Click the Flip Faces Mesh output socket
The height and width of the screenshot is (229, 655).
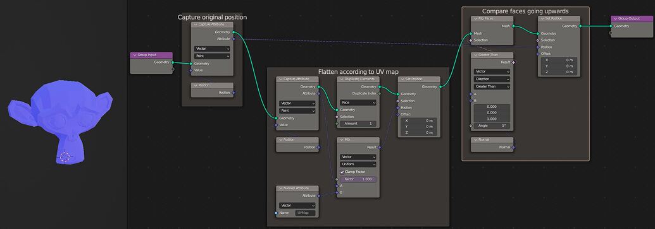click(513, 26)
